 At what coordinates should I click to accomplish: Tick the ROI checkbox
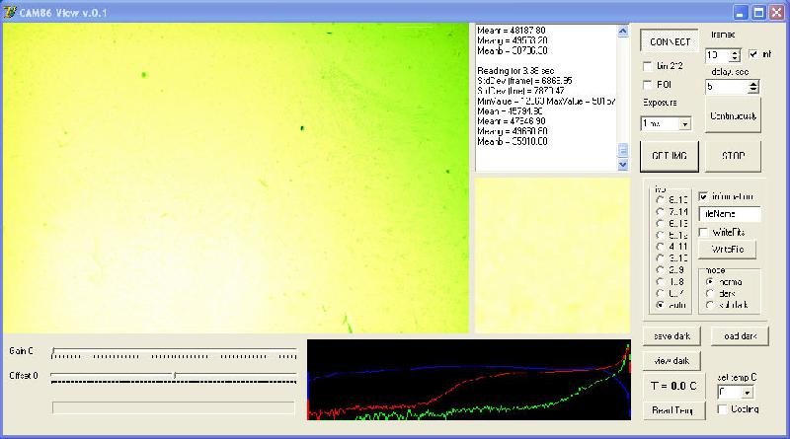pyautogui.click(x=648, y=85)
